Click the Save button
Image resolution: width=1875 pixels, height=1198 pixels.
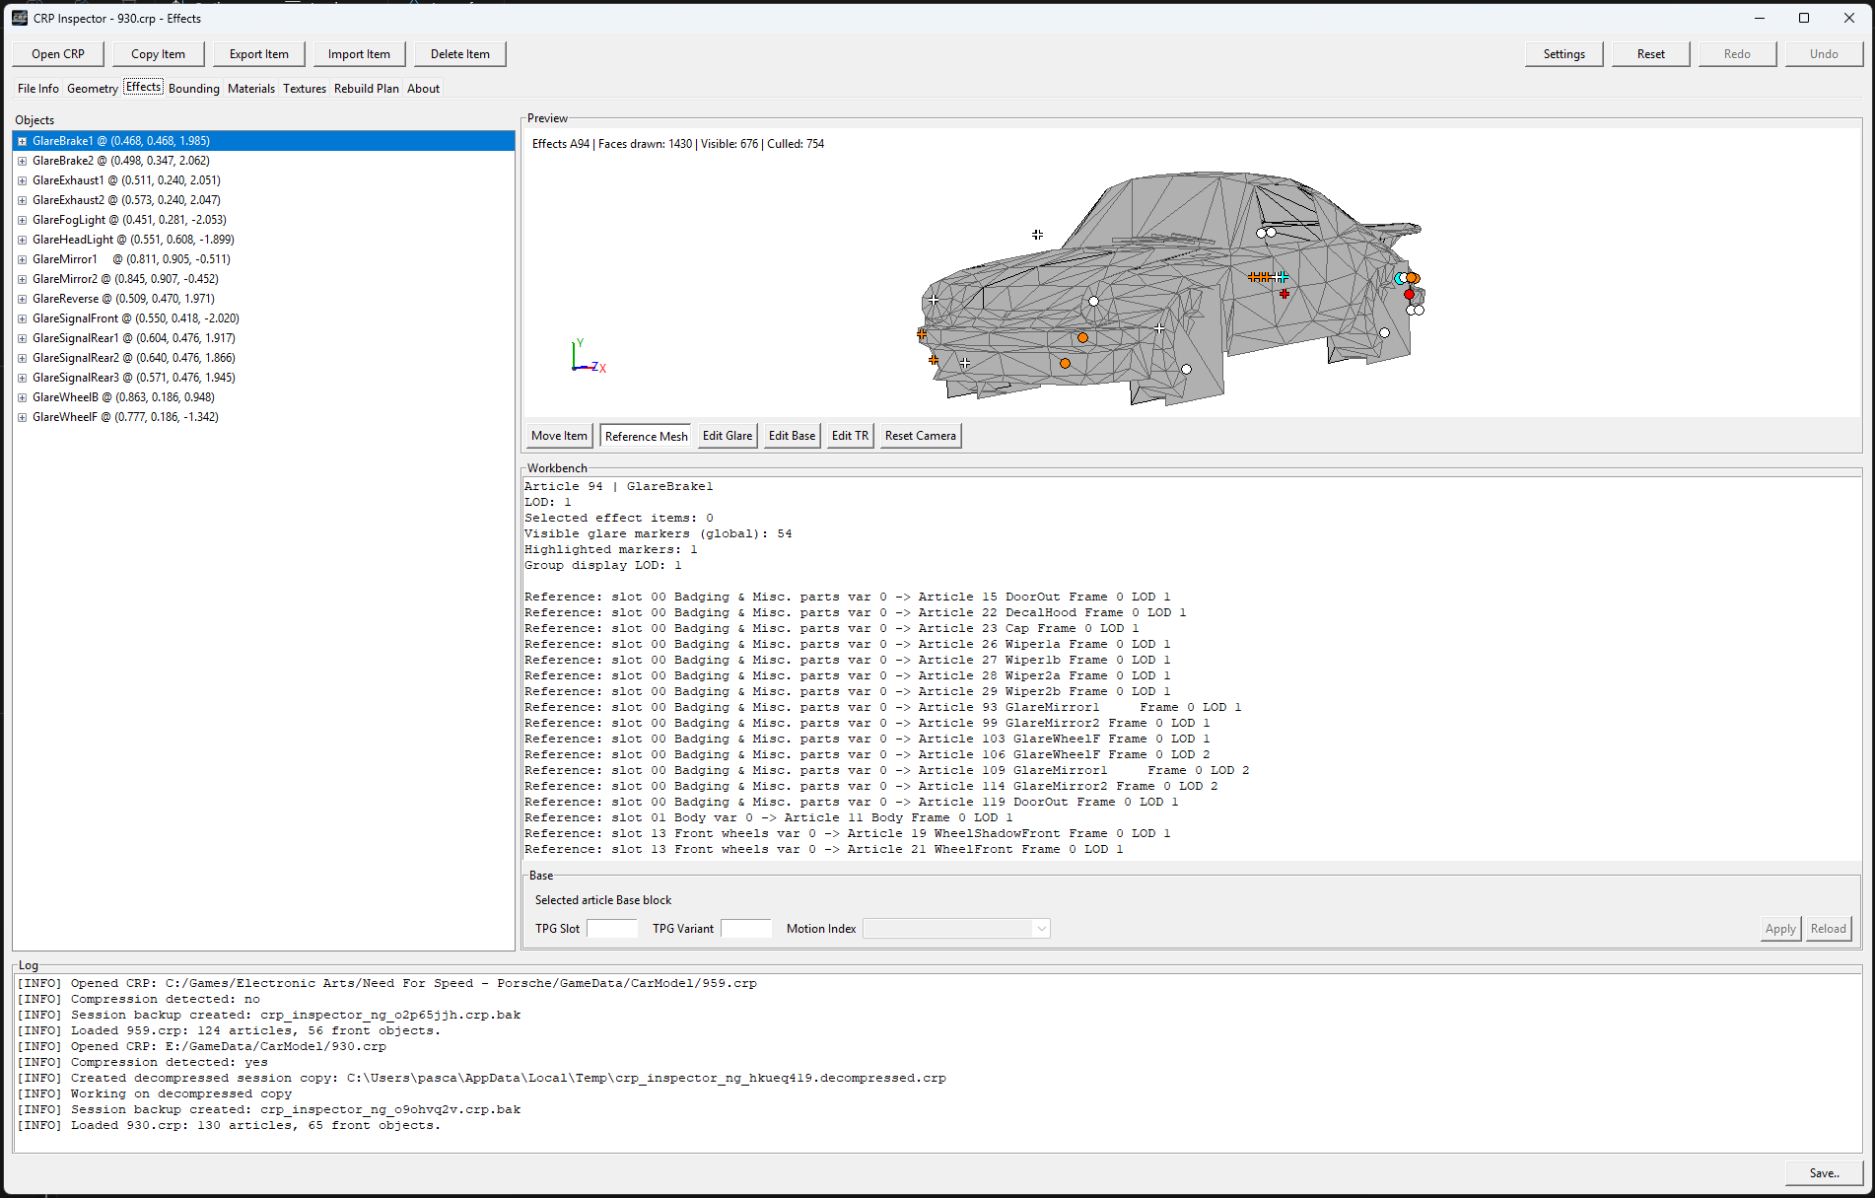(x=1824, y=1172)
